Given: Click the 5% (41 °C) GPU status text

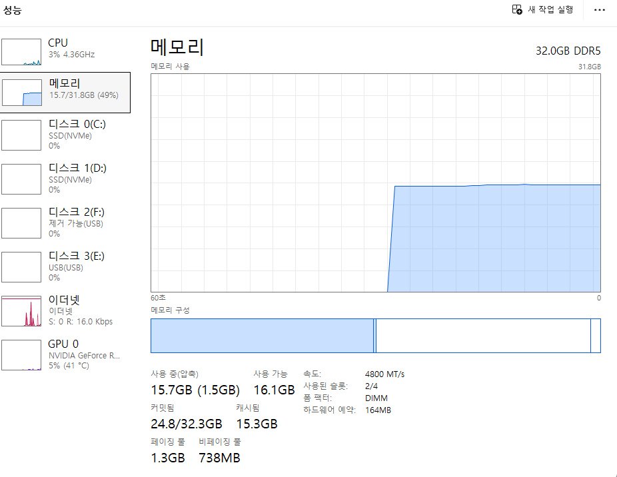Looking at the screenshot, I should (x=69, y=366).
